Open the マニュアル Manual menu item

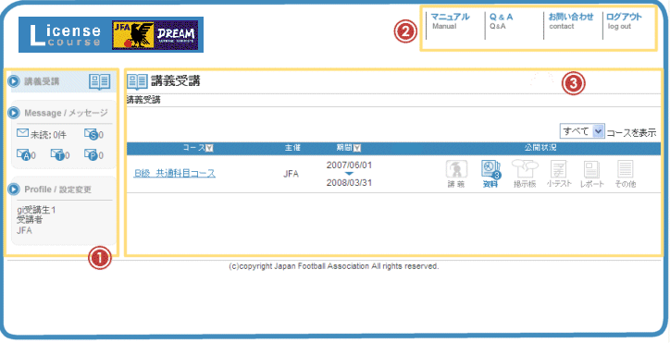click(450, 21)
